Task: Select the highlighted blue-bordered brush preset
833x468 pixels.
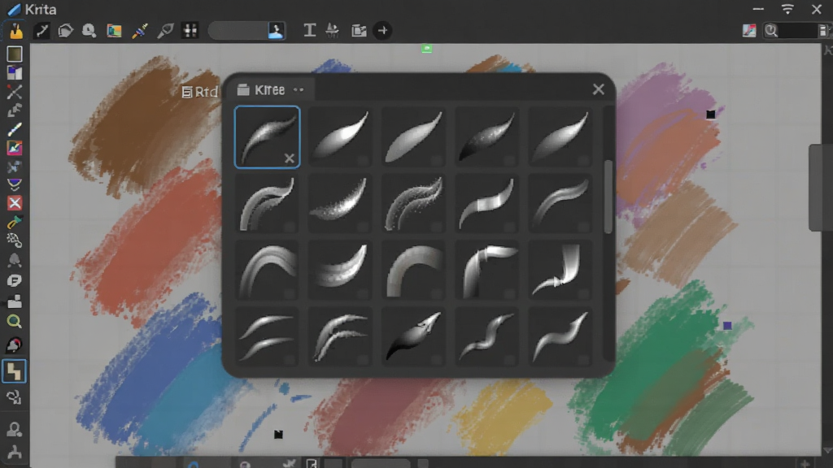Action: (267, 136)
